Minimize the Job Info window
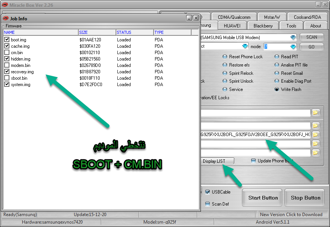Viewport: 330px width, 227px height. click(x=189, y=18)
